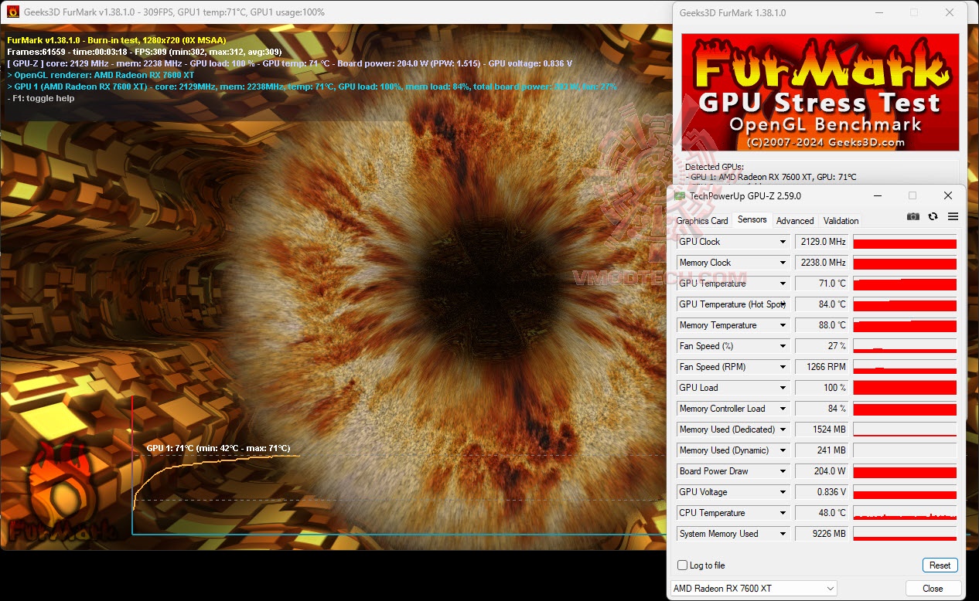This screenshot has width=979, height=601.
Task: Open the AMD Radeon RX 7600 XT selector
Action: [x=753, y=589]
